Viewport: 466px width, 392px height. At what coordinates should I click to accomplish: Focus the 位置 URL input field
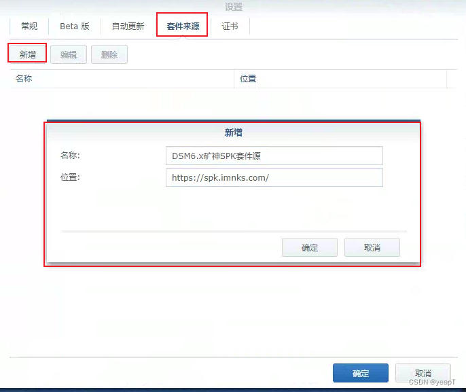(x=274, y=177)
